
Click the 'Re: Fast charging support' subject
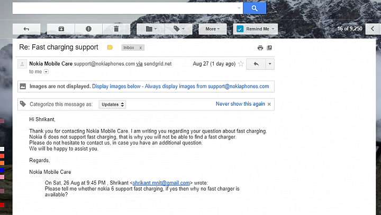59,48
